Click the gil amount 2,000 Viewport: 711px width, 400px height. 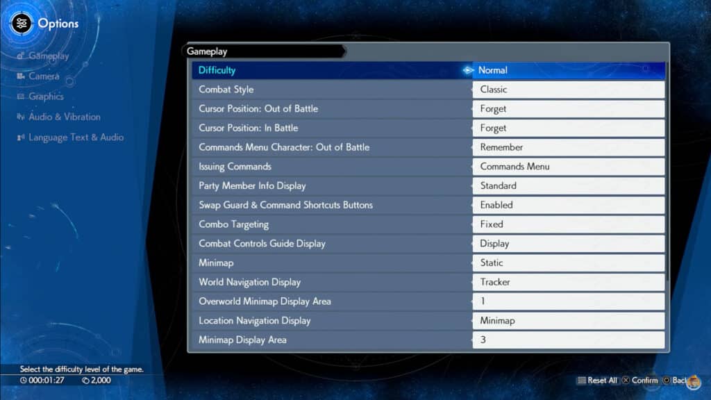pyautogui.click(x=101, y=380)
